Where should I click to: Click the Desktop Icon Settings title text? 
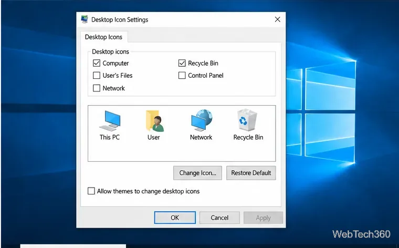[x=120, y=19]
